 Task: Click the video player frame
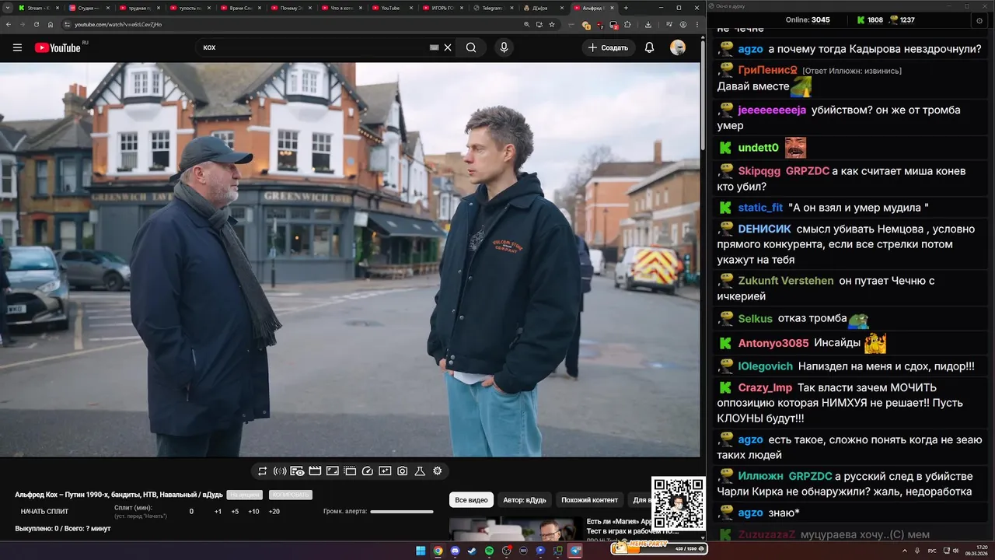(x=350, y=260)
